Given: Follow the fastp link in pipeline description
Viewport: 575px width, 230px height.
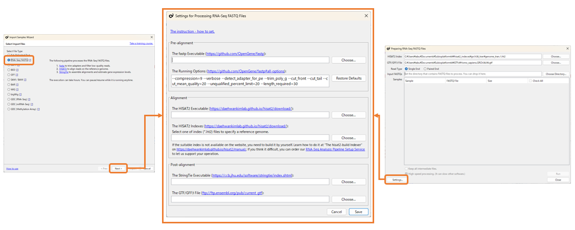Looking at the screenshot, I should click(61, 65).
